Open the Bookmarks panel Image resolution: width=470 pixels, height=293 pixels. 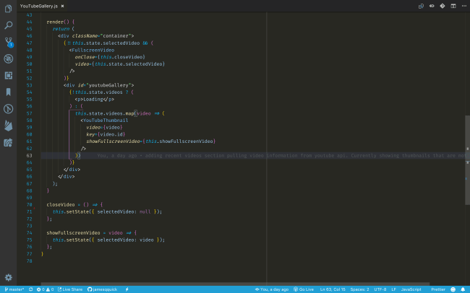9,92
